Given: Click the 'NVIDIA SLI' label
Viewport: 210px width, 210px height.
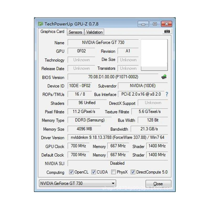Looking at the screenshot, I should pyautogui.click(x=55, y=164).
